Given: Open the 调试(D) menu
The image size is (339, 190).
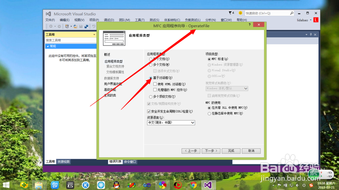Looking at the screenshot, I should [x=109, y=20].
